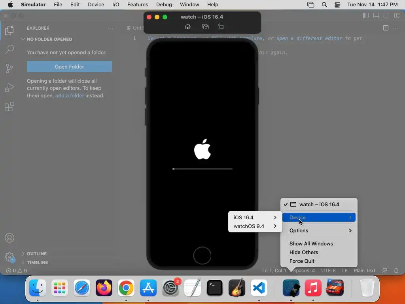Click Plain Text language mode
The width and height of the screenshot is (405, 304).
[x=364, y=271]
